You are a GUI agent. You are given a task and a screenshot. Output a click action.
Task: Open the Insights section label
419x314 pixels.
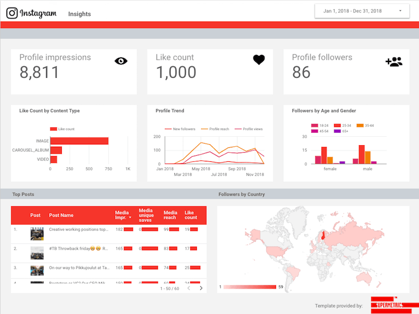[x=80, y=14]
